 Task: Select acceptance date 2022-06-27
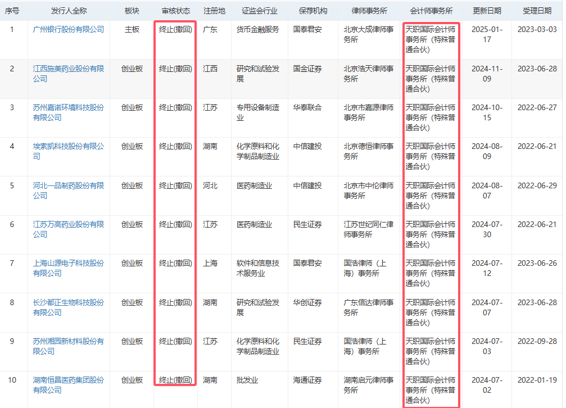[537, 107]
